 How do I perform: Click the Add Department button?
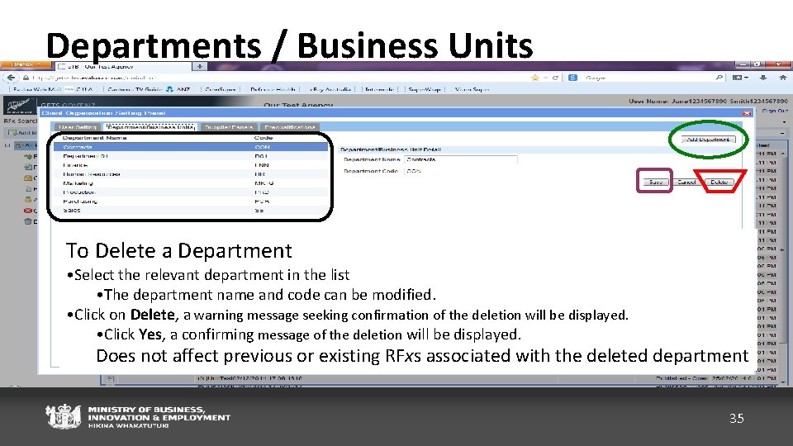pyautogui.click(x=708, y=140)
